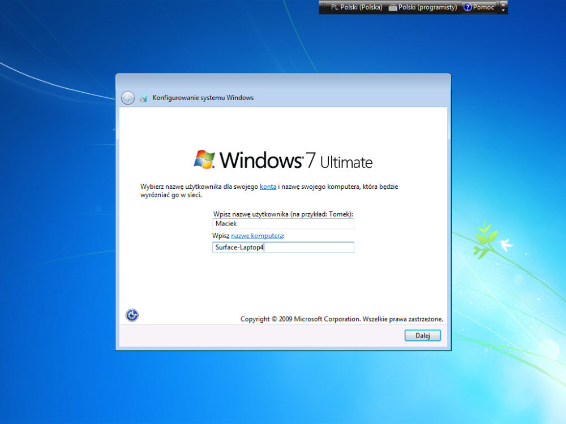
Task: Click the Dalej button
Action: [x=423, y=336]
